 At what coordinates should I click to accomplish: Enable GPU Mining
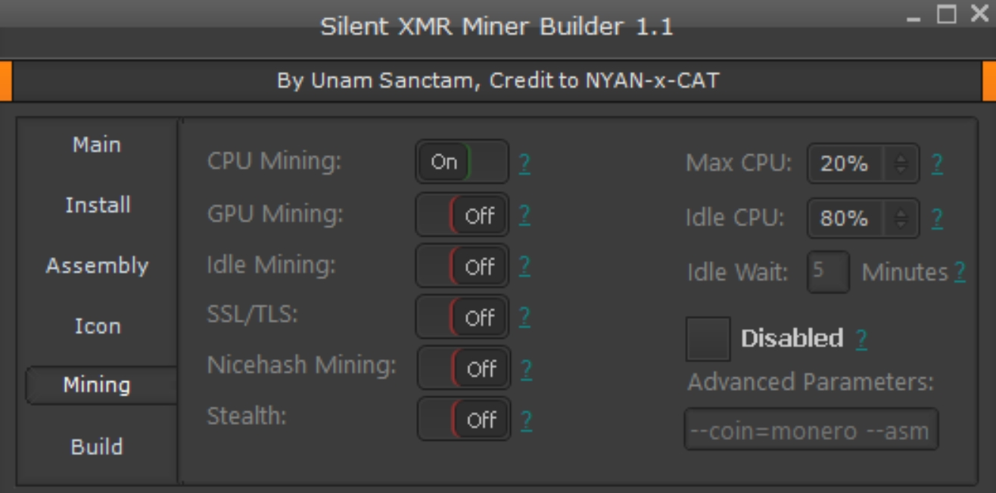pos(462,215)
